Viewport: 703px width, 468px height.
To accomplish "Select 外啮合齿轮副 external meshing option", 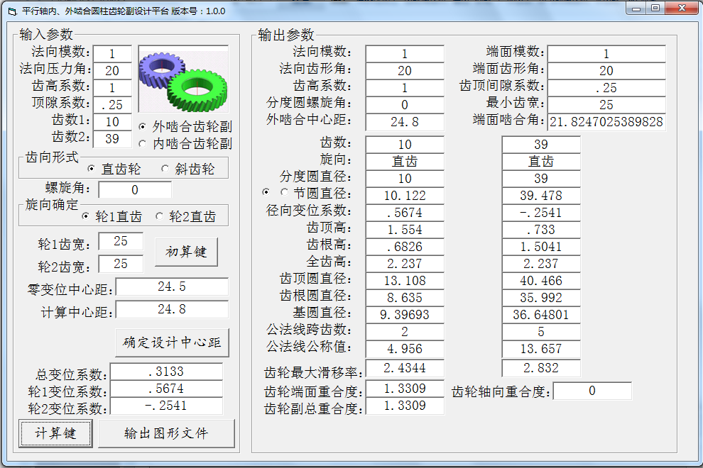I will [185, 127].
